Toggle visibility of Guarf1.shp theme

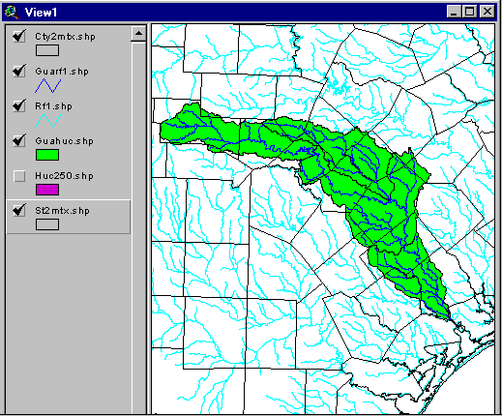[x=19, y=71]
